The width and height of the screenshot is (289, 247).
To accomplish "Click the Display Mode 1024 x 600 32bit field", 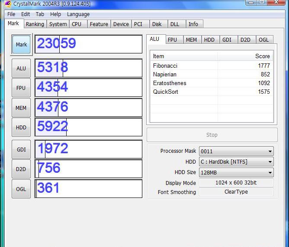I will pyautogui.click(x=236, y=183).
